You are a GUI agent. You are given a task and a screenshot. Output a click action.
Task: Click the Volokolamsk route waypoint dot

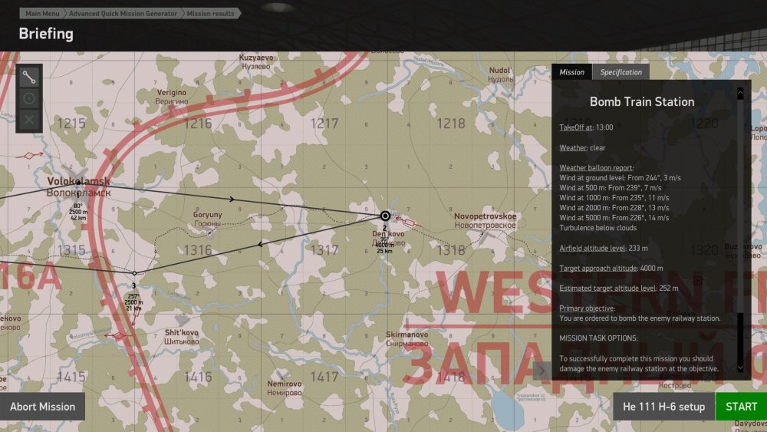(x=78, y=183)
